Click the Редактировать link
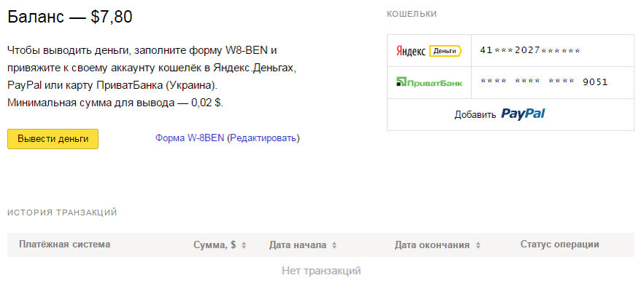Viewport: 641px width, 294px height. (263, 138)
